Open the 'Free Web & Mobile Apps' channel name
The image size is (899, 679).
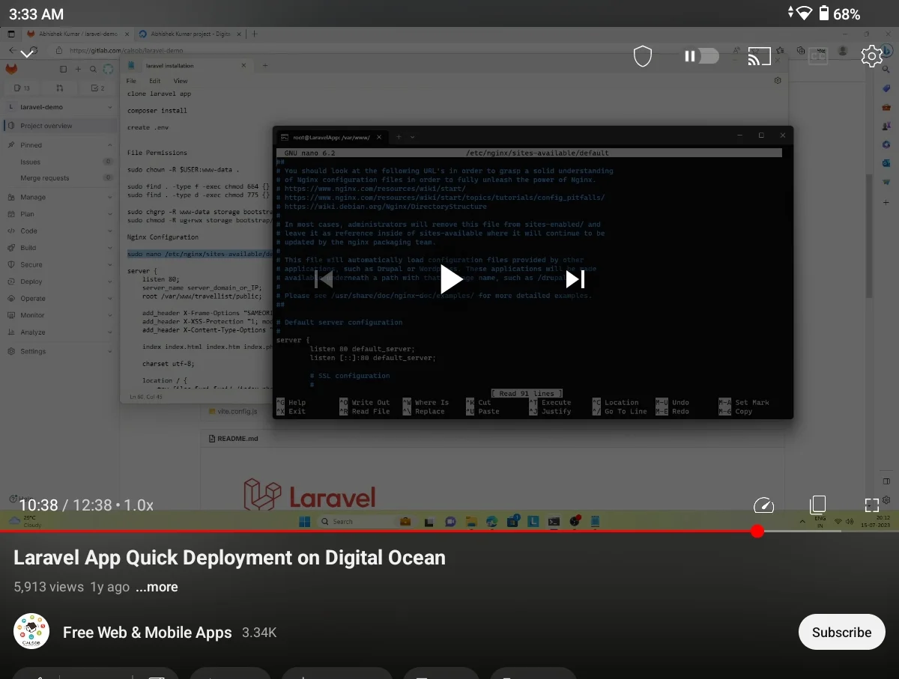tap(148, 633)
